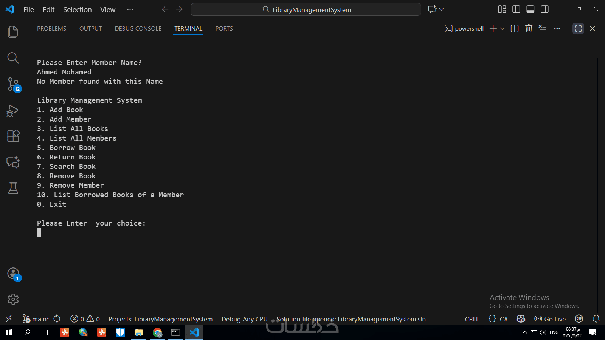Open the Manage gear menu
The image size is (605, 340).
coord(13,300)
